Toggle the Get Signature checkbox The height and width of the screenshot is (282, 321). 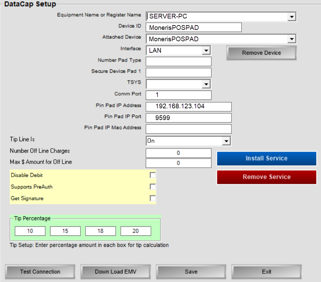point(153,198)
